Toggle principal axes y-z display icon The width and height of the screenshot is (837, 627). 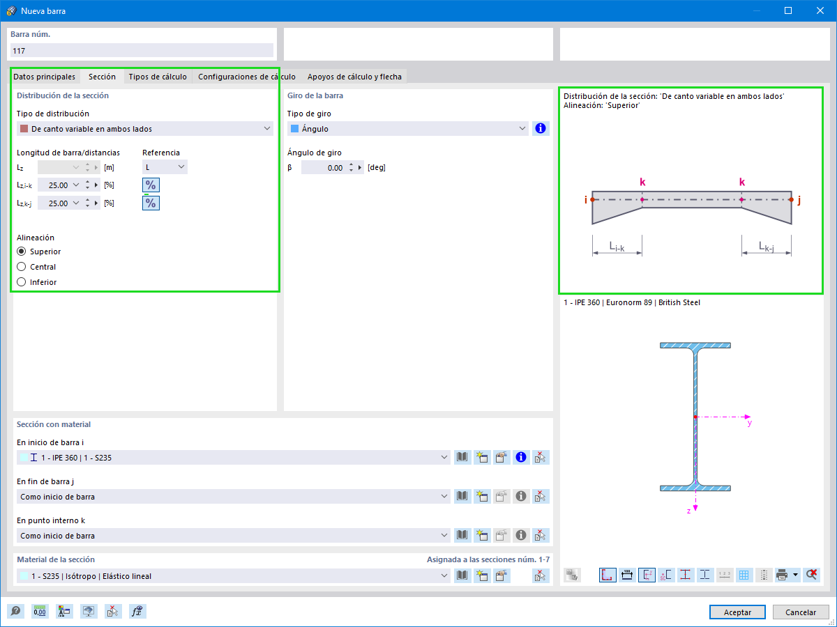pyautogui.click(x=647, y=575)
